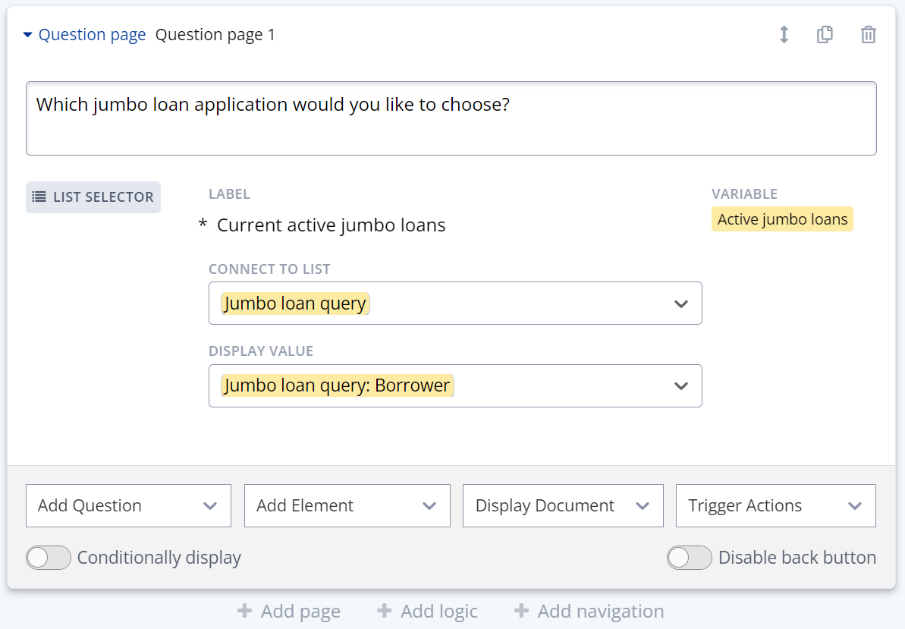The width and height of the screenshot is (905, 629).
Task: Open the Display Value dropdown
Action: pyautogui.click(x=455, y=385)
